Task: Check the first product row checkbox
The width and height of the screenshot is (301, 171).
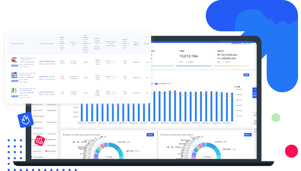Action: point(8,62)
